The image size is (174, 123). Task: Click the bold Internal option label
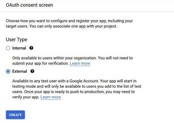[x=19, y=48]
